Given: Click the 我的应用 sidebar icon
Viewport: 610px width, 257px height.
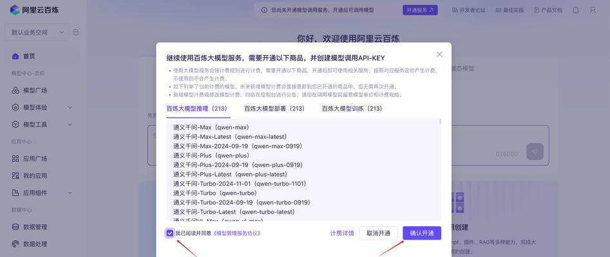Looking at the screenshot, I should 15,176.
